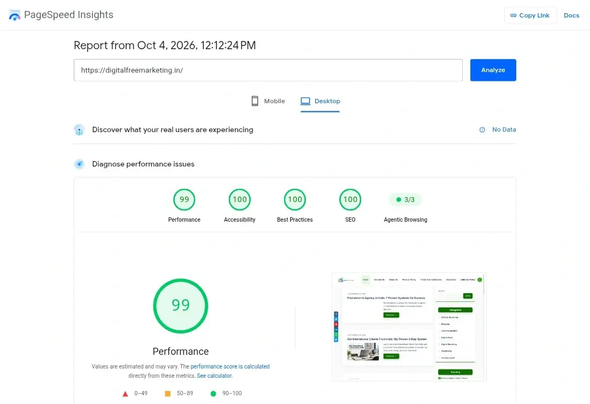Viewport: 590px width, 404px height.
Task: Click the Accessibility category label
Action: click(x=239, y=219)
